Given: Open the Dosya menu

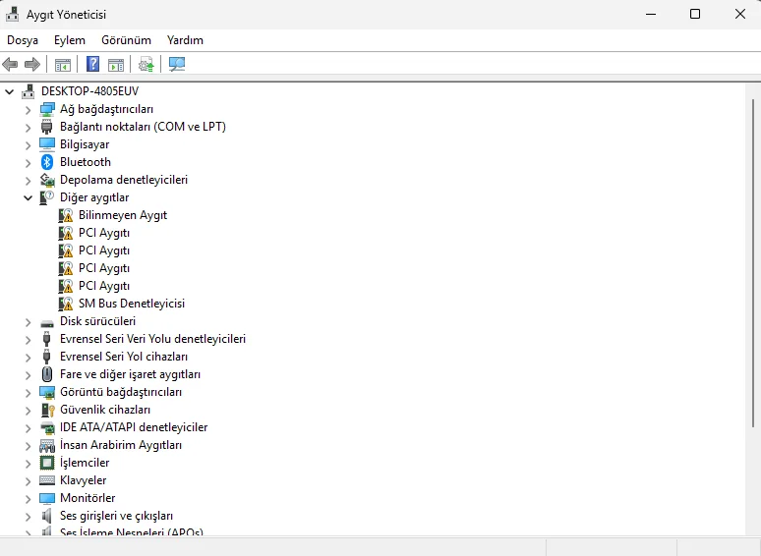Looking at the screenshot, I should click(x=23, y=40).
